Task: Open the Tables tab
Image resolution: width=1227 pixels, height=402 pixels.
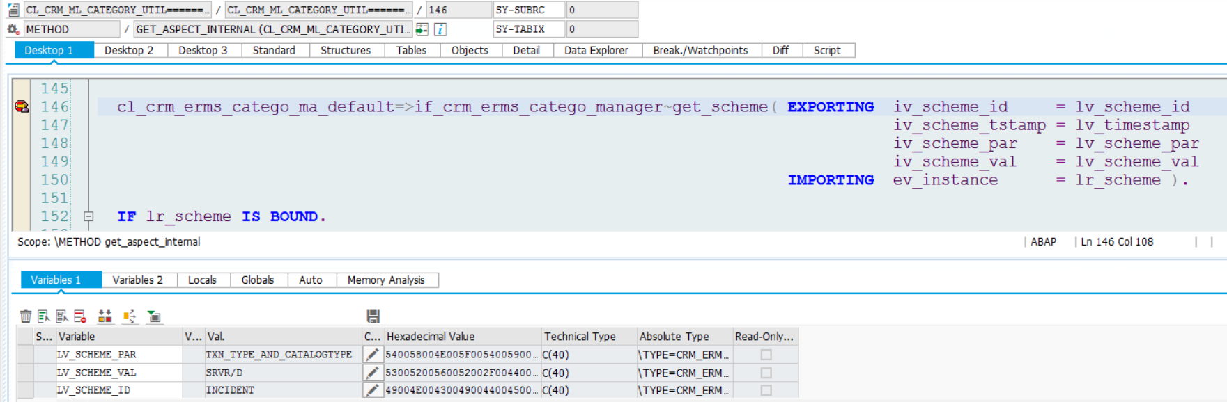Action: coord(411,50)
